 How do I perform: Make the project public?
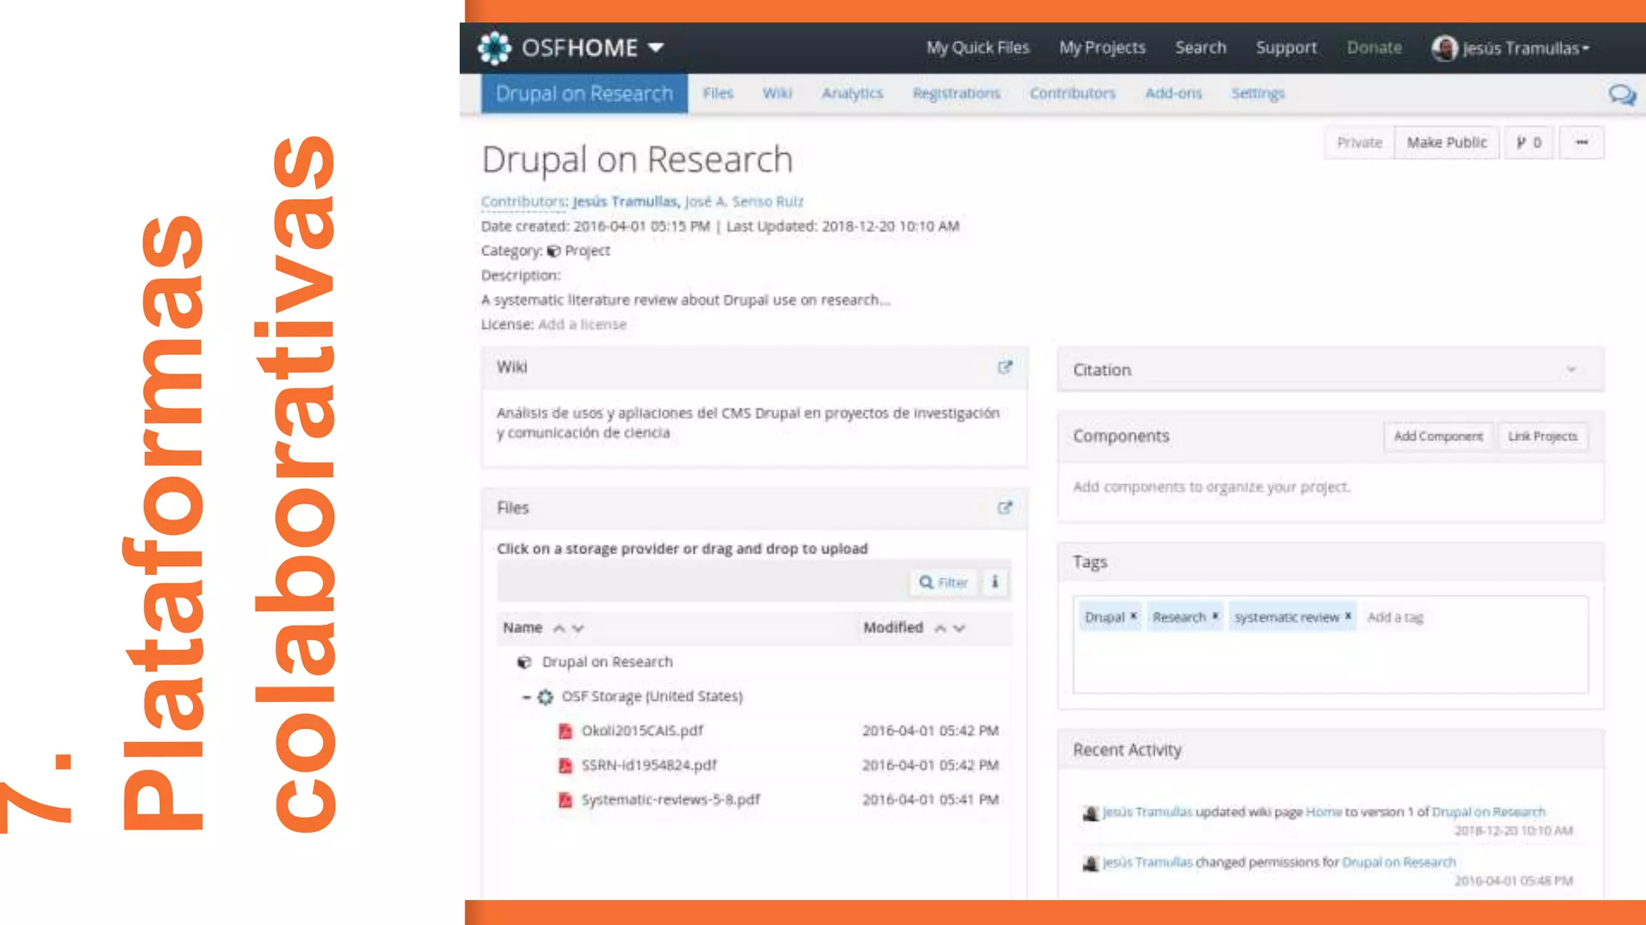1447,143
